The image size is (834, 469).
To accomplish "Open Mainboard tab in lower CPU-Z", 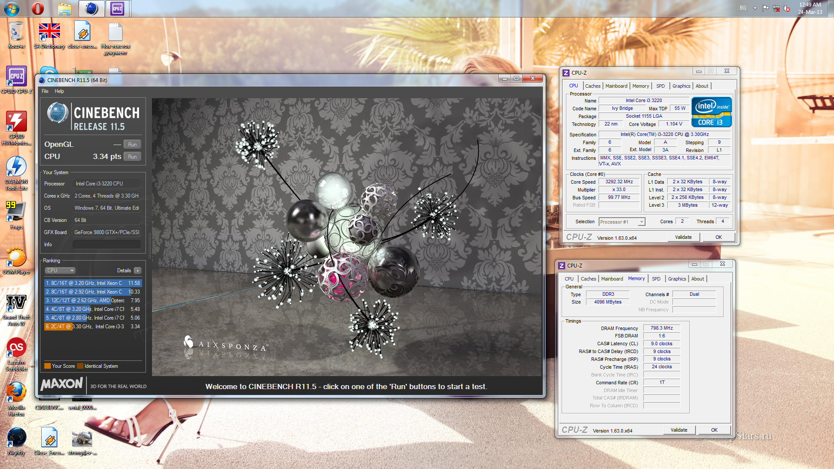I will pyautogui.click(x=612, y=279).
